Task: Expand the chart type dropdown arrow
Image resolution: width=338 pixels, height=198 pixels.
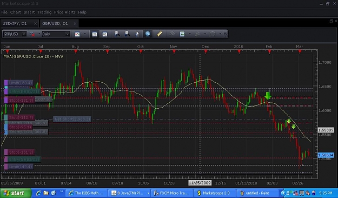Action: point(84,34)
